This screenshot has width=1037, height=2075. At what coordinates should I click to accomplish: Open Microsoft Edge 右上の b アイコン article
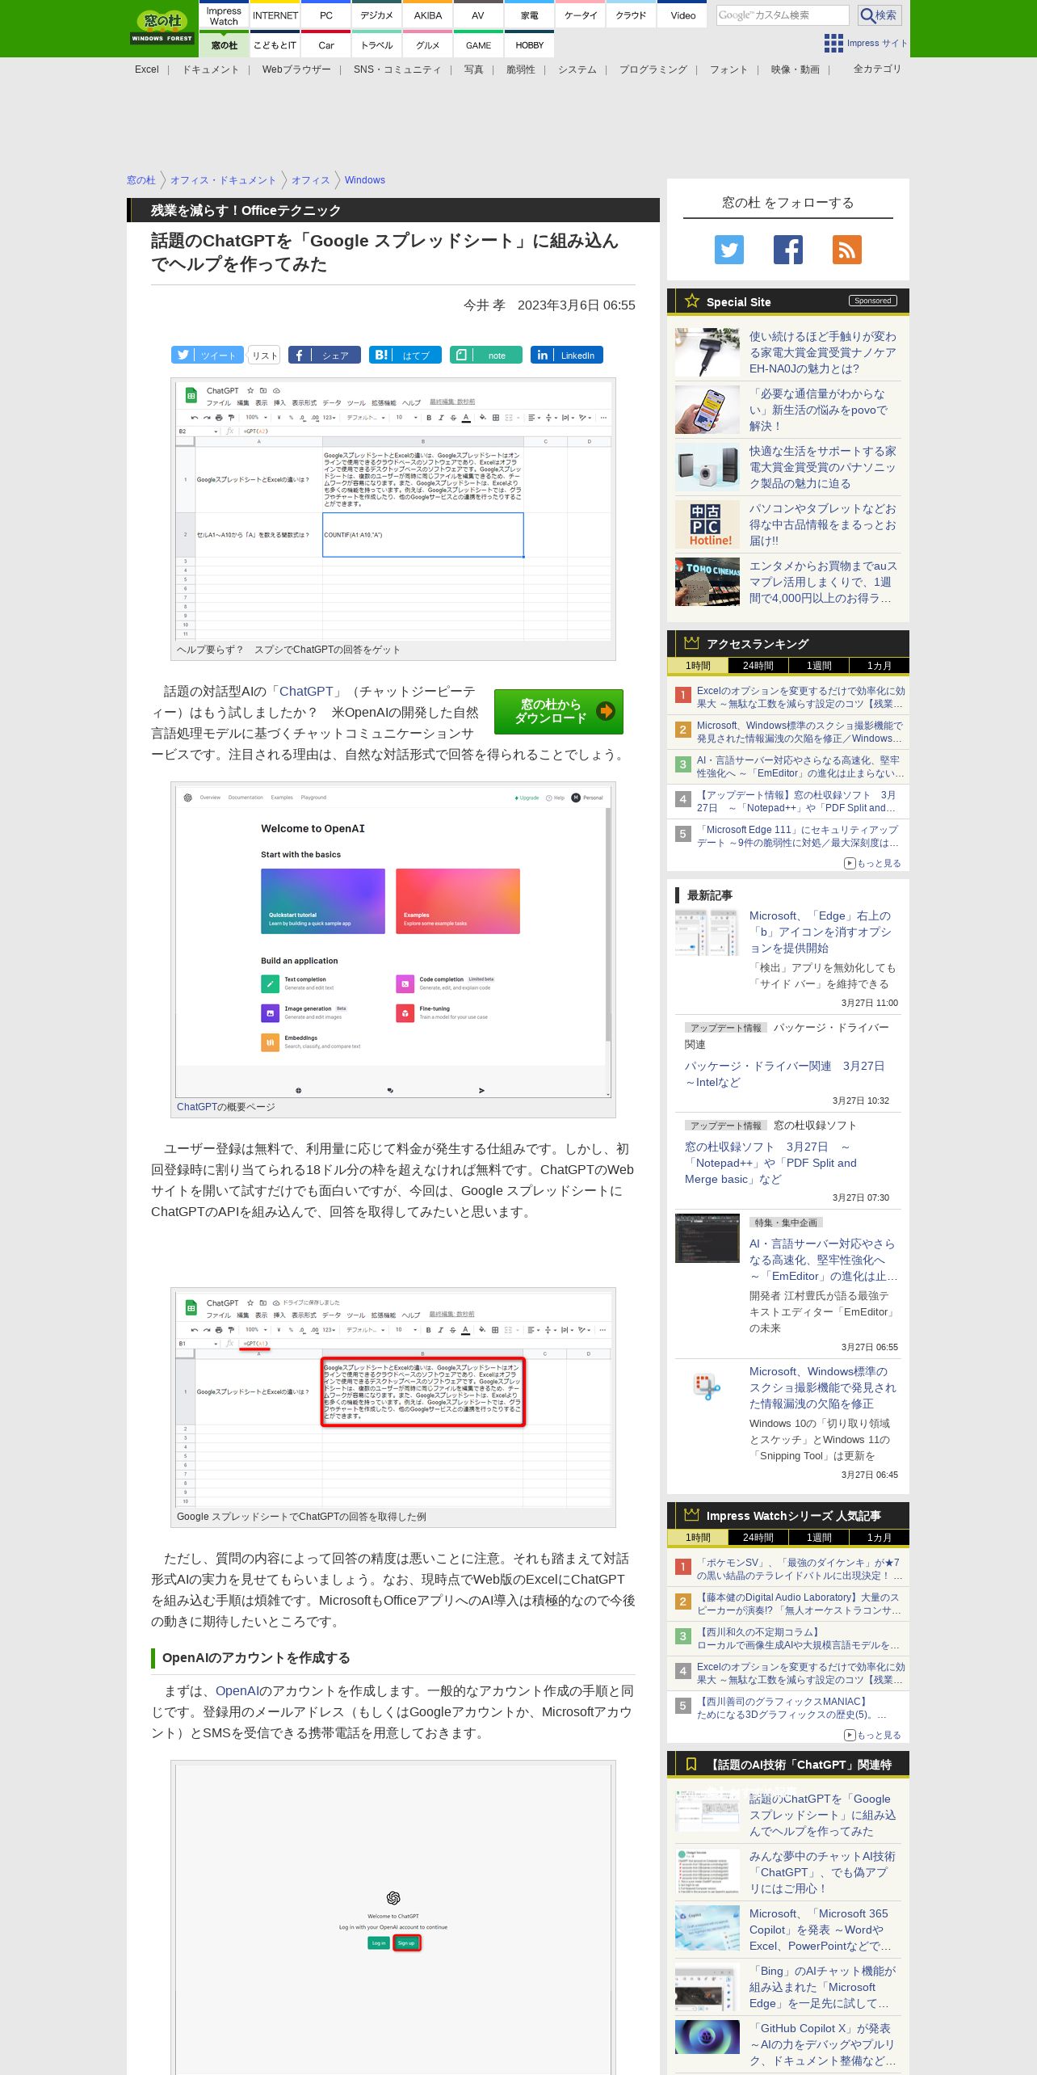821,932
